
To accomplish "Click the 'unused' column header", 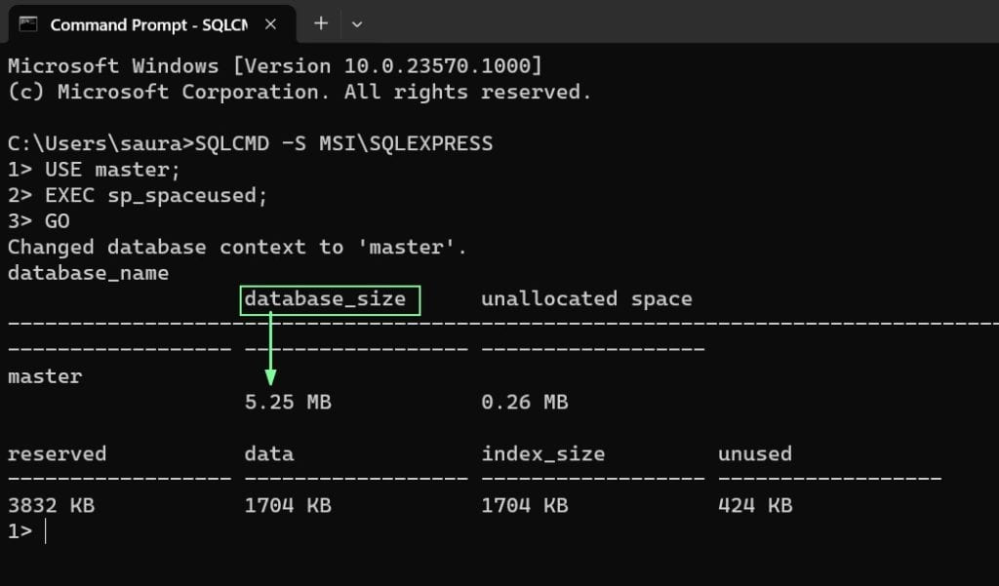I will click(755, 453).
